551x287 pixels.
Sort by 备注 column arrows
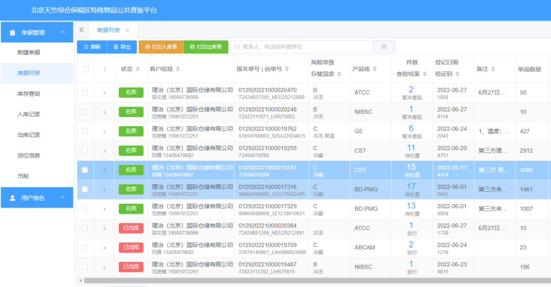click(493, 69)
